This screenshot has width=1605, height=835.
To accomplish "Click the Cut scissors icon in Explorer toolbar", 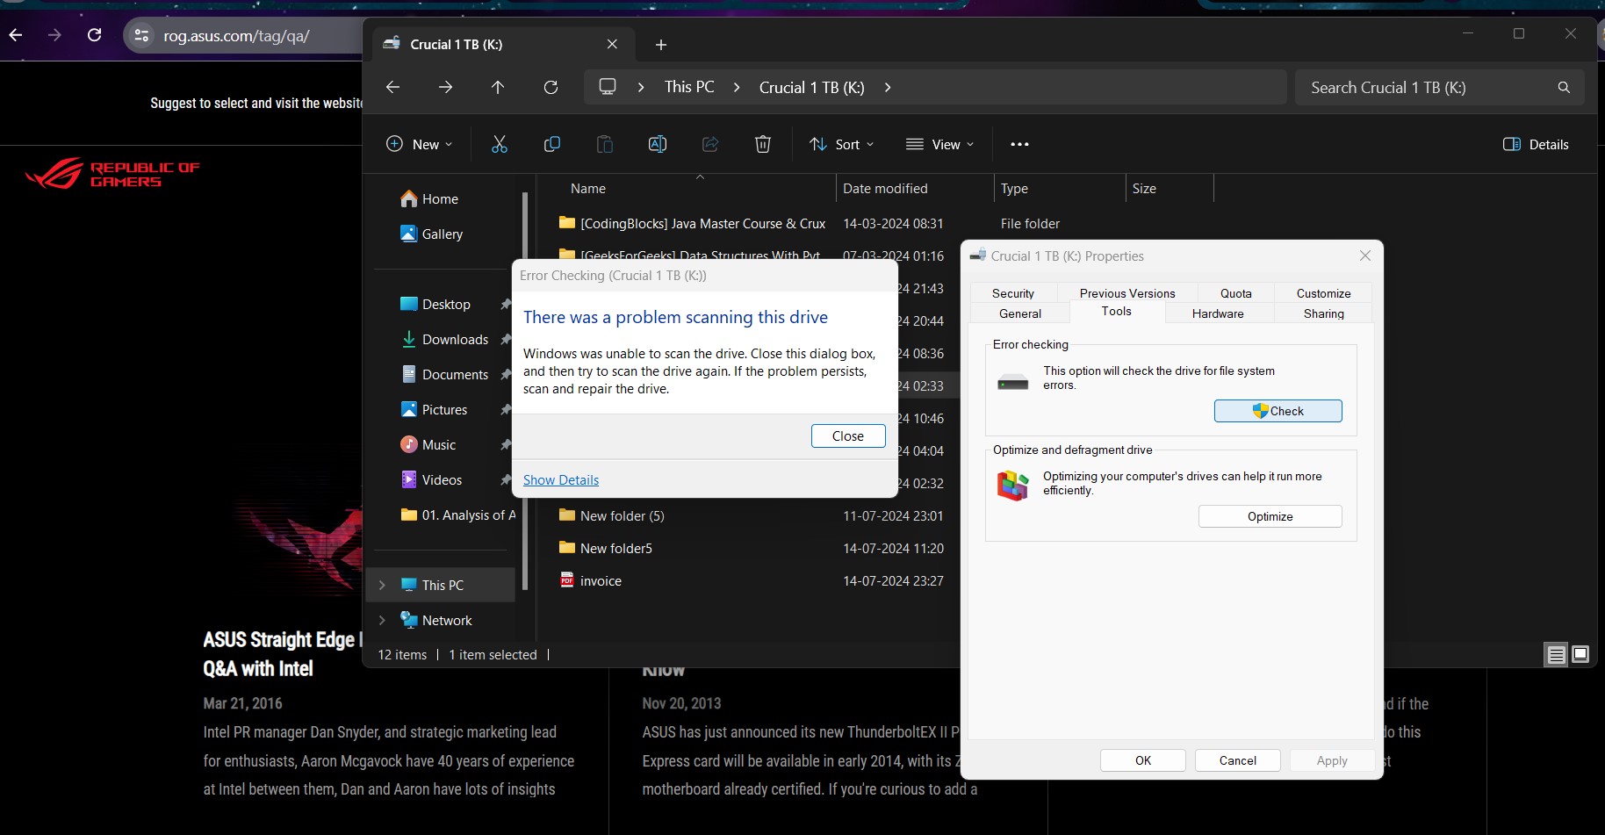I will click(500, 144).
